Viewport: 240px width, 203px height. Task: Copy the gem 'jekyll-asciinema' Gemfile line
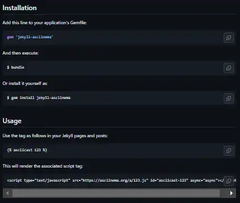pyautogui.click(x=229, y=38)
